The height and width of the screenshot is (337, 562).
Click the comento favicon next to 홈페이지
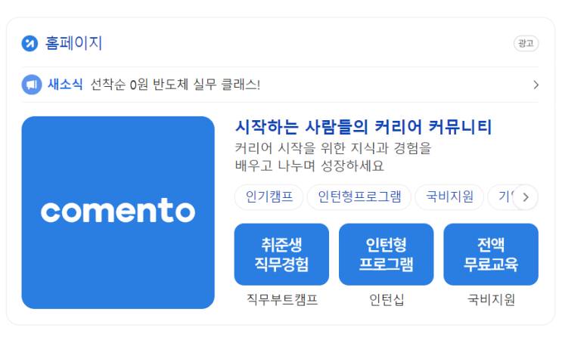29,44
